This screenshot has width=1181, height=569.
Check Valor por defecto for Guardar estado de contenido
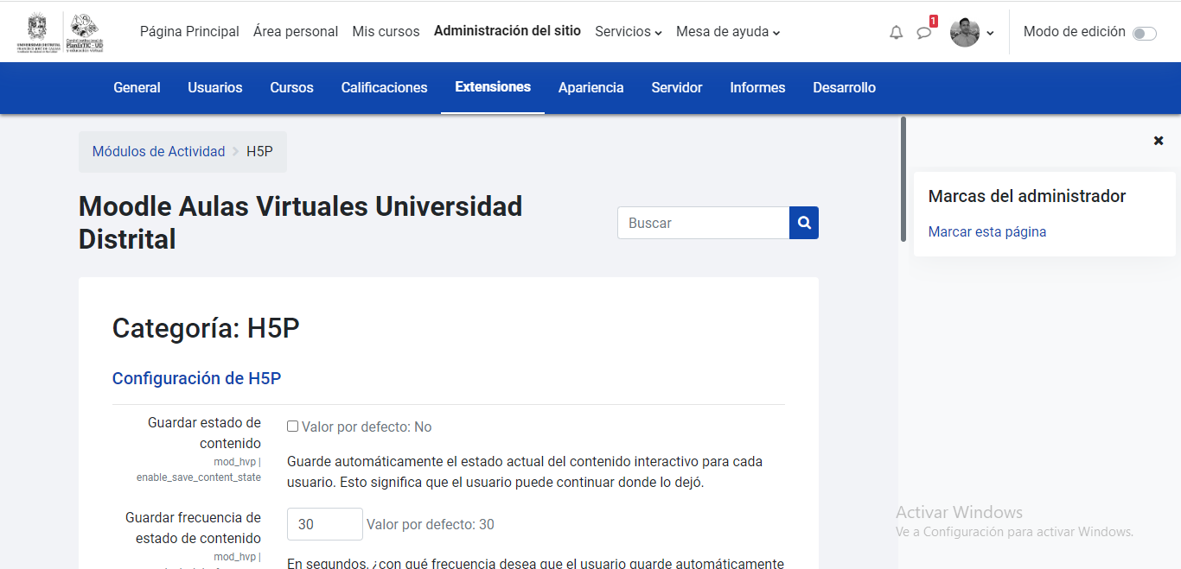coord(292,426)
